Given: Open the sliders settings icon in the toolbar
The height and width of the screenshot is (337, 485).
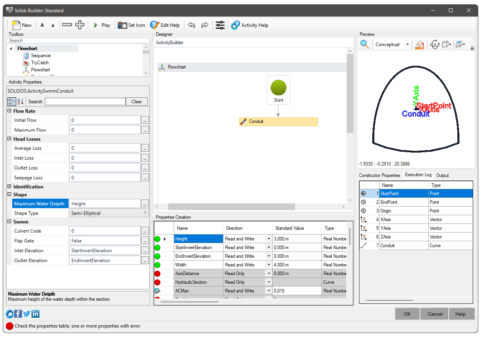Looking at the screenshot, I should tap(220, 25).
